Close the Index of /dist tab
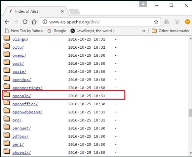This screenshot has height=157, width=192. pos(62,11)
